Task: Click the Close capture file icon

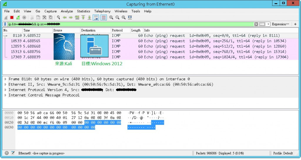Action: [44, 18]
